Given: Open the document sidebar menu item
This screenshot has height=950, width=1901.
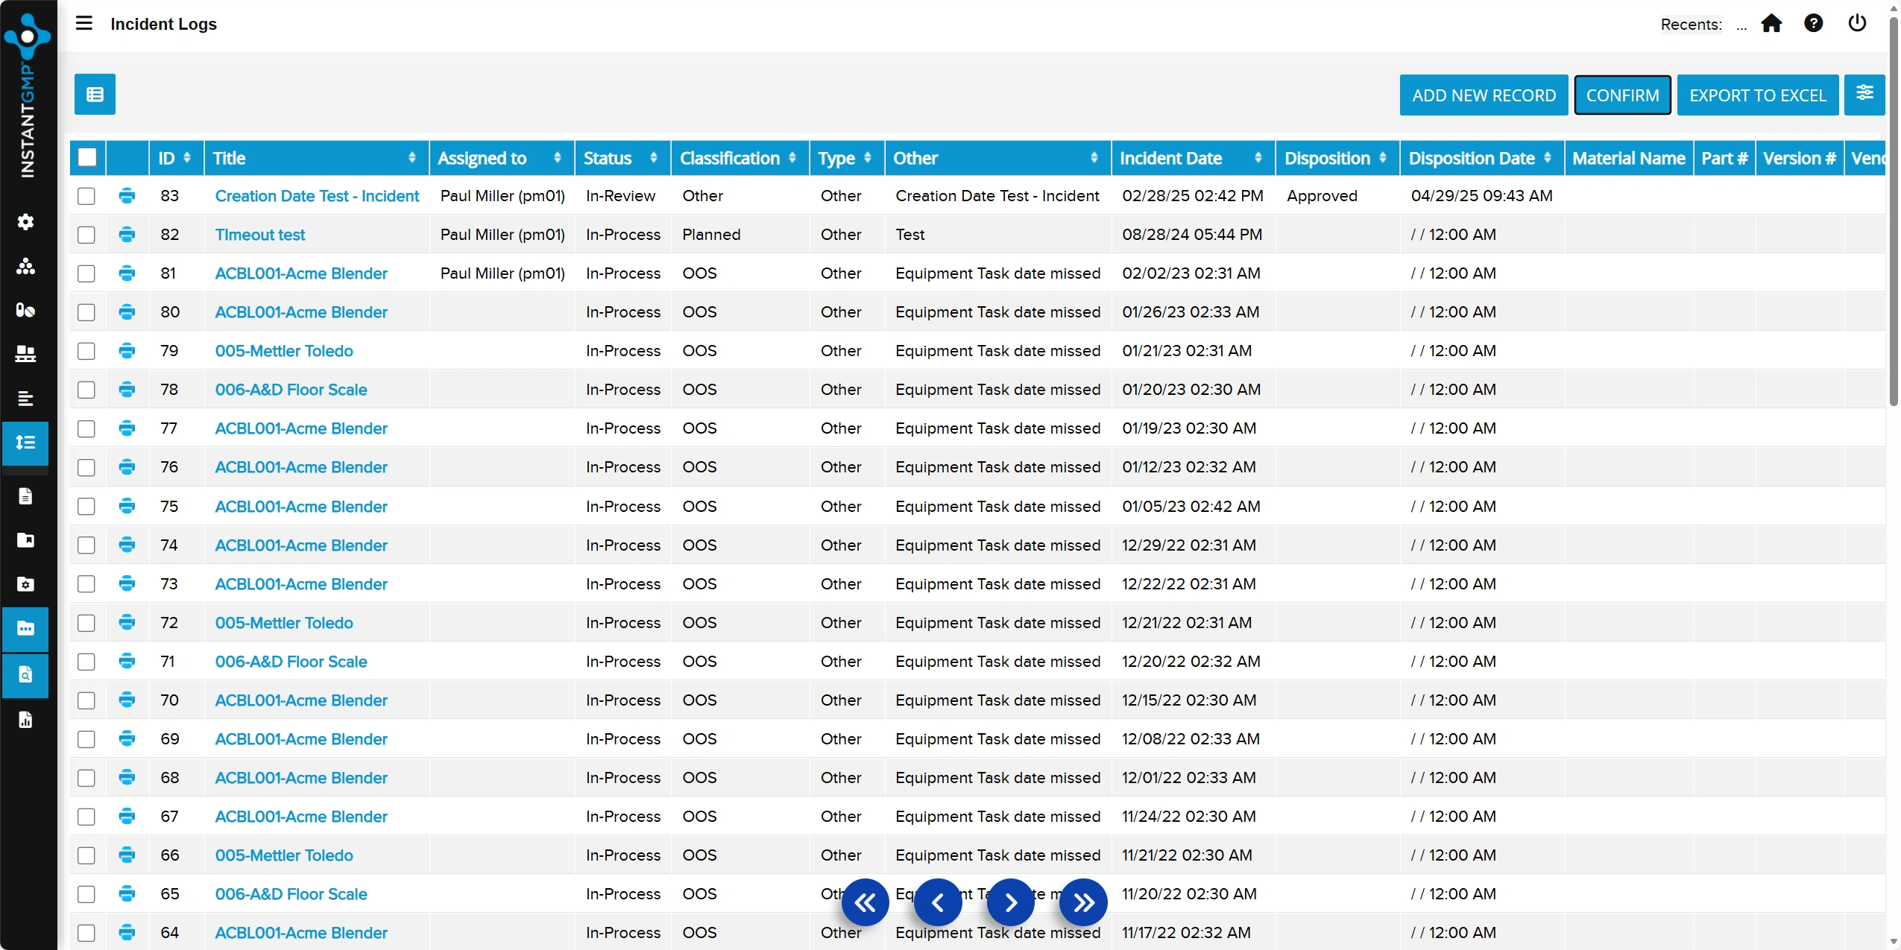Looking at the screenshot, I should [25, 496].
